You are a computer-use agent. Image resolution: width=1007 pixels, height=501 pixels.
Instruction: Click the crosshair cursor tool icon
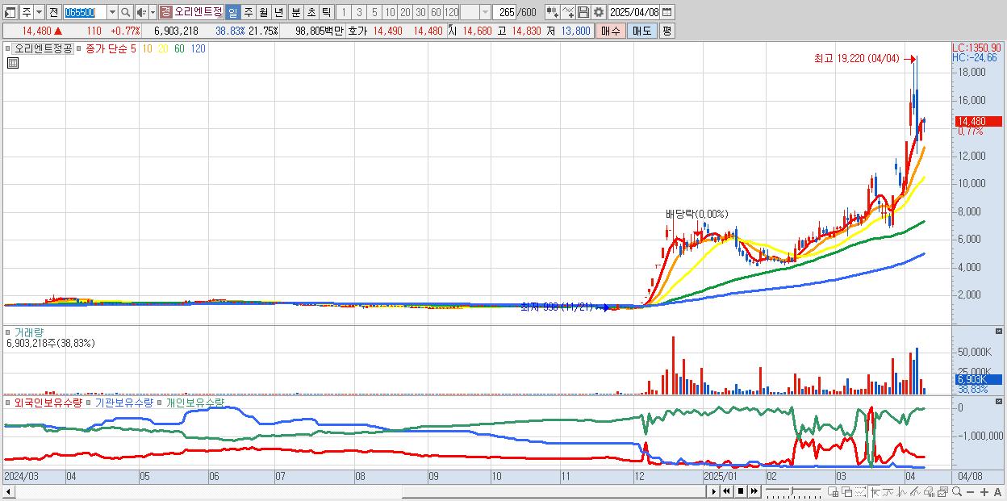click(x=874, y=491)
